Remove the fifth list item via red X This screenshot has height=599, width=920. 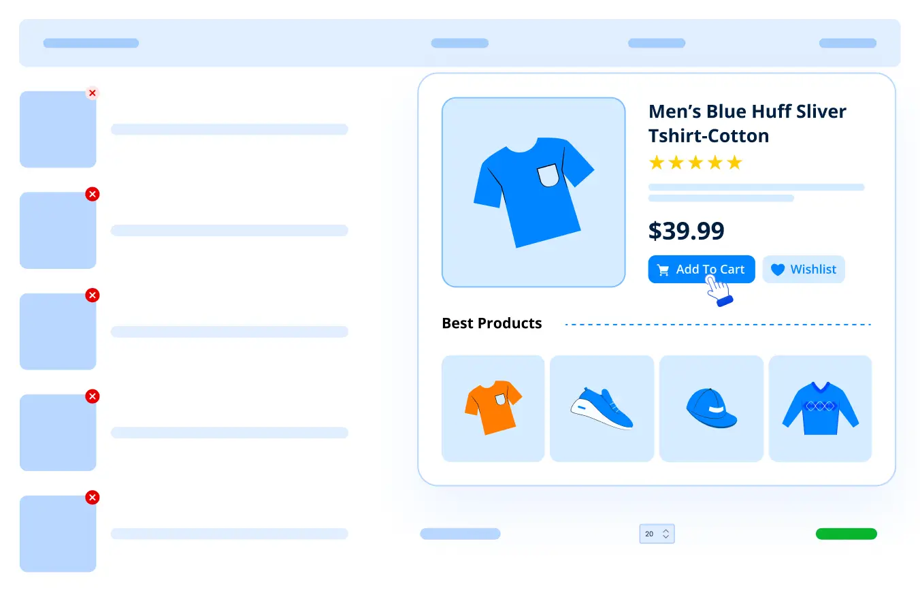93,498
